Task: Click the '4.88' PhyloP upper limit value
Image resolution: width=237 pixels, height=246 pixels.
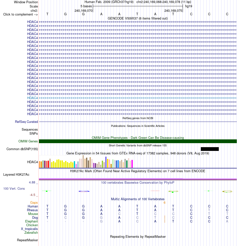Action: click(x=32, y=182)
